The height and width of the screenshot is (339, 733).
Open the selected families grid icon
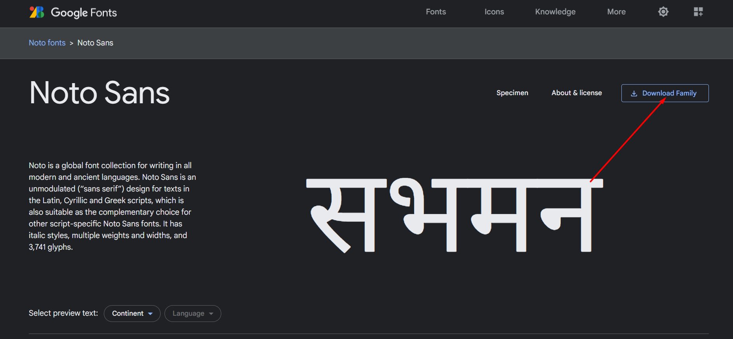click(x=698, y=12)
